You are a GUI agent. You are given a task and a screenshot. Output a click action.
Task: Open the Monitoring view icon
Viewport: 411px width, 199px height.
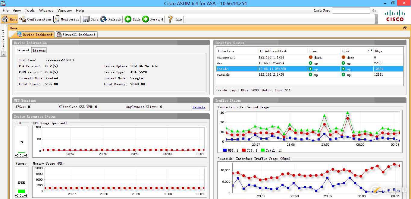[56, 19]
